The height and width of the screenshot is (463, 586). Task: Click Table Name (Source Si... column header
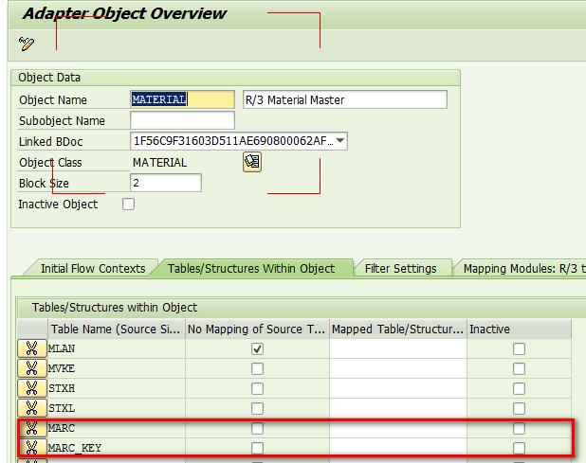point(117,329)
